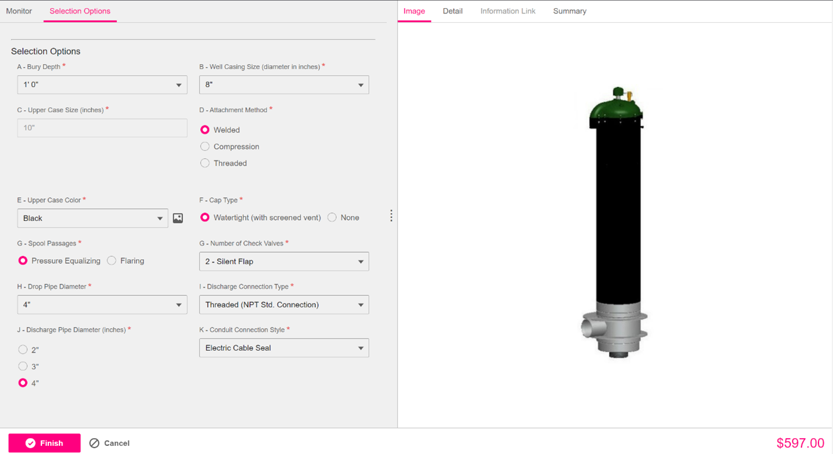Select the Welded attachment method
Screen dimensions: 833x454
205,130
